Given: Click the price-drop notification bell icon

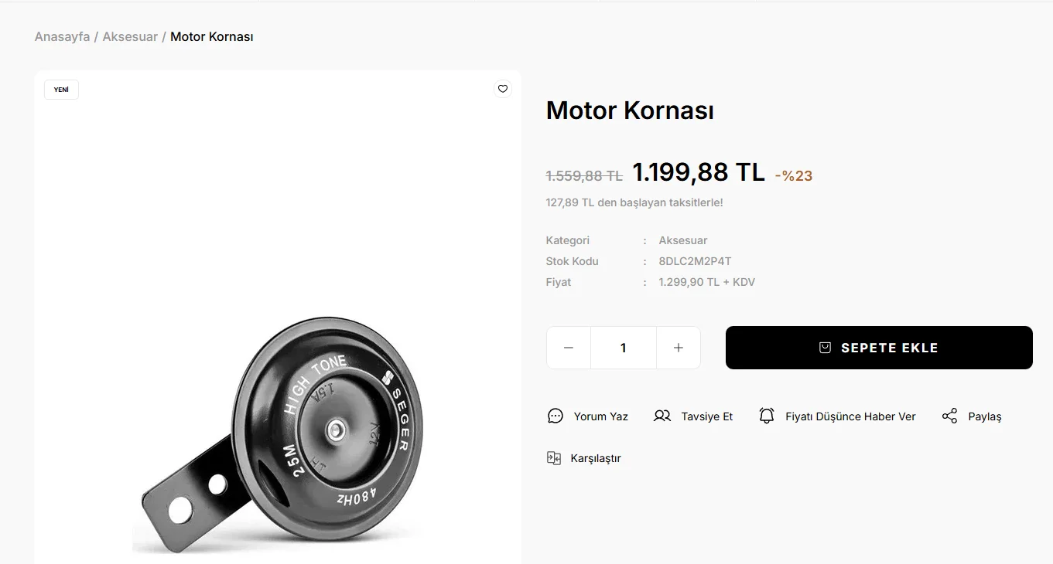Looking at the screenshot, I should click(767, 416).
